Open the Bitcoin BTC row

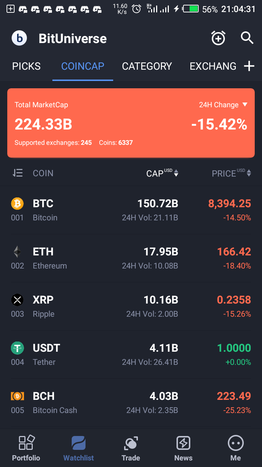[131, 210]
